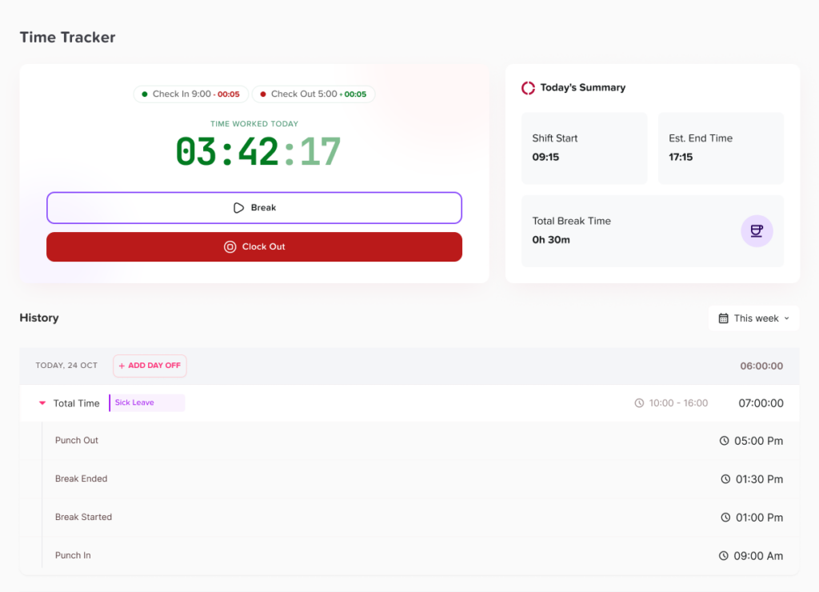
Task: Click the 03:42:17 time worked timer
Action: (258, 152)
